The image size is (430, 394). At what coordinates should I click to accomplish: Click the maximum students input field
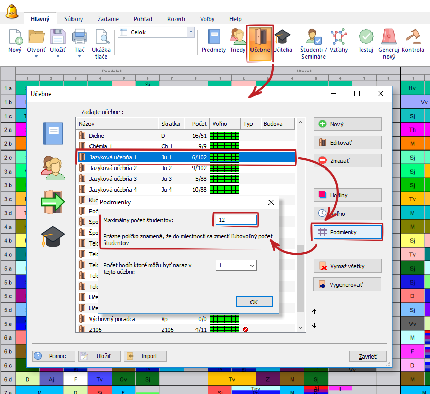[236, 220]
